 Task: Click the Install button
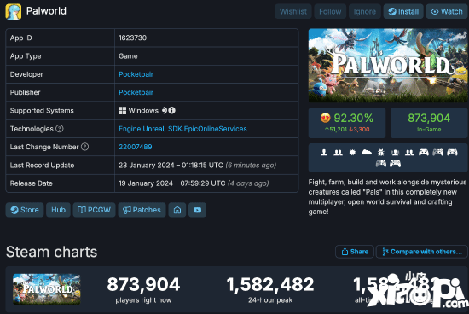(x=403, y=11)
